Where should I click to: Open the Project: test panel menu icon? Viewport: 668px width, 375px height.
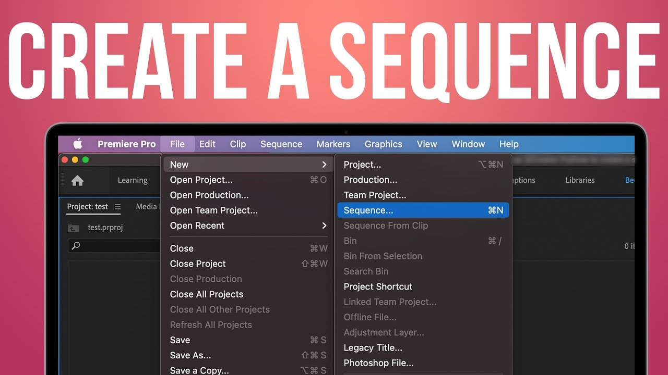tap(117, 207)
